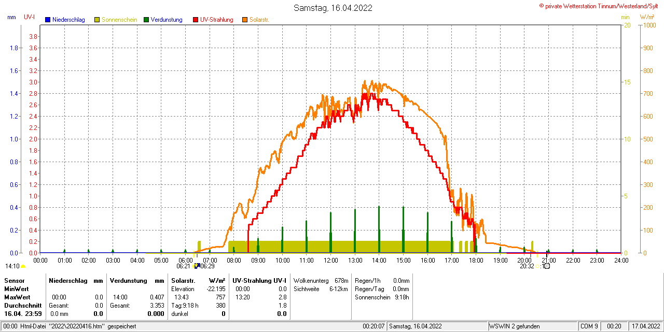Click the moon icon right of 20:32

pyautogui.click(x=547, y=266)
